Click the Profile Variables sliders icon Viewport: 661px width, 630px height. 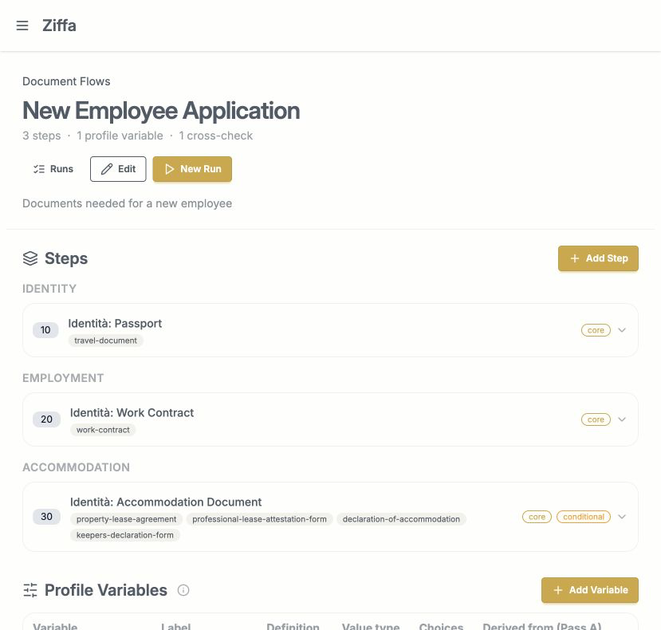click(30, 590)
